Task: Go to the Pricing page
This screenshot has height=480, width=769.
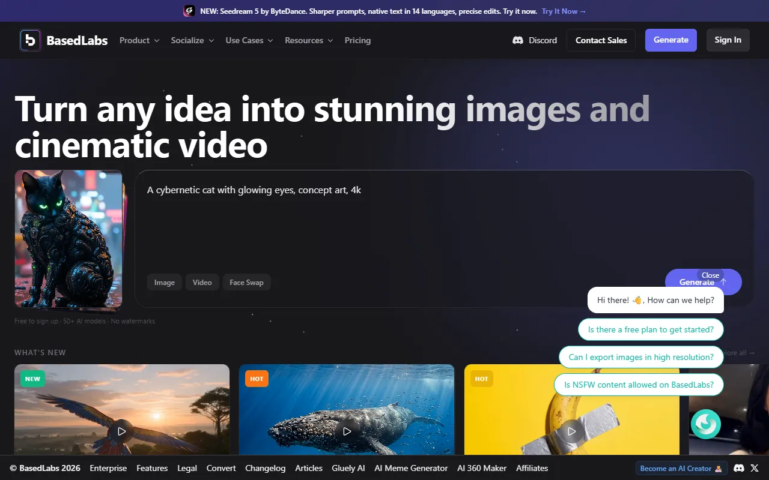Action: click(357, 40)
